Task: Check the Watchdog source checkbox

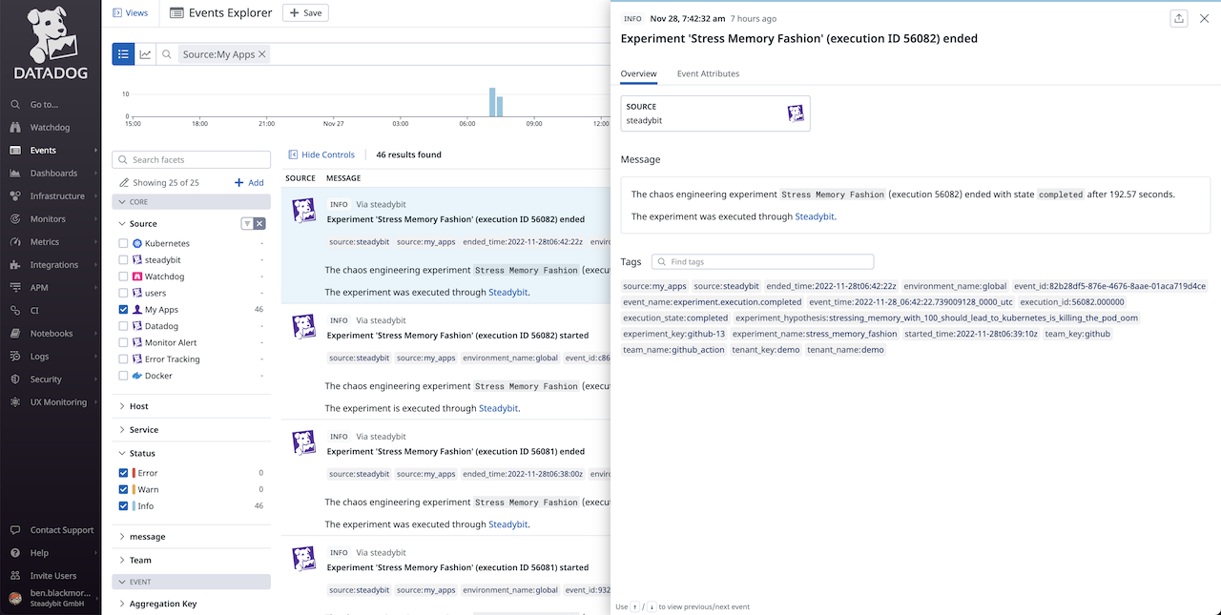Action: point(123,277)
